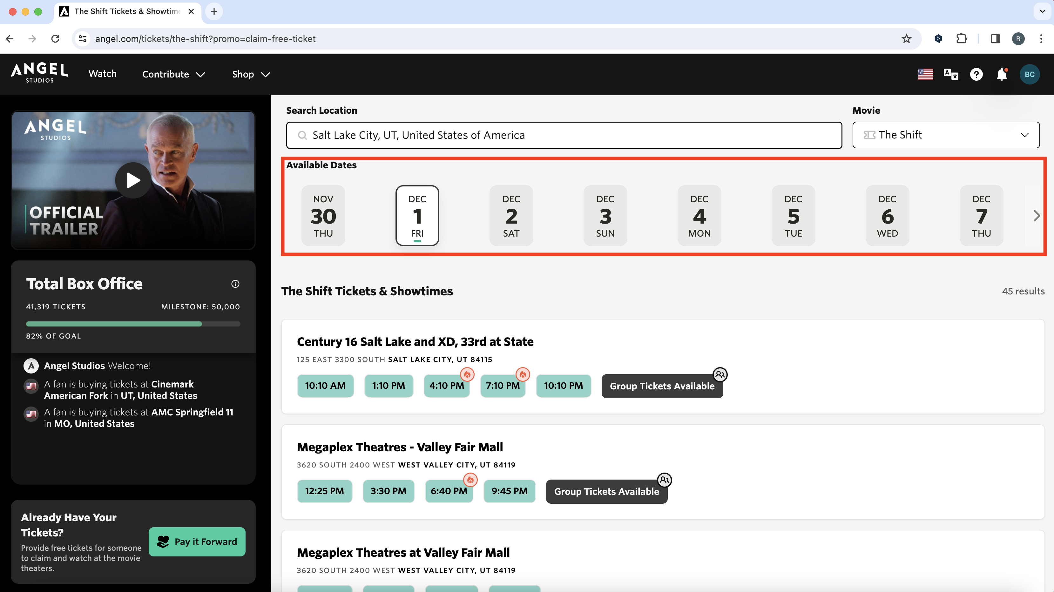
Task: Open the browser extensions puzzle icon
Action: tap(961, 39)
